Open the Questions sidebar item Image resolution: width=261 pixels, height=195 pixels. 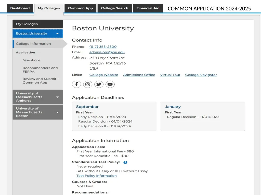[32, 60]
